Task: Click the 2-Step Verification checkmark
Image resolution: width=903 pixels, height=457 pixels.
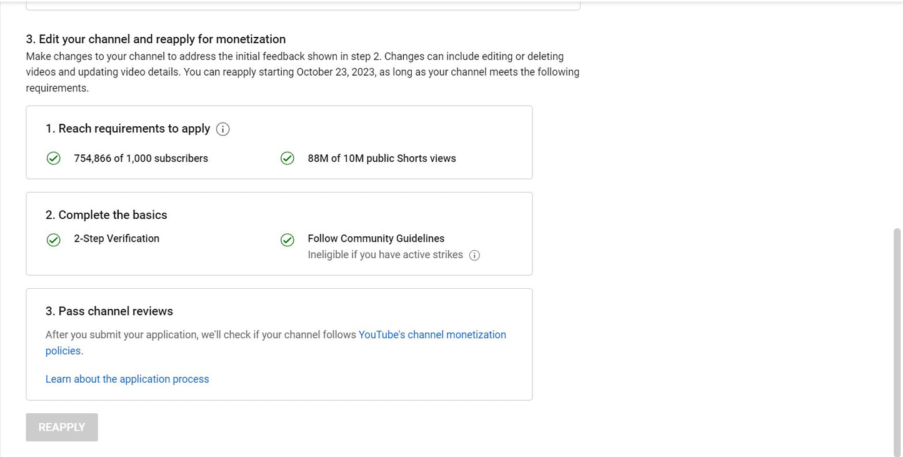Action: [x=53, y=239]
